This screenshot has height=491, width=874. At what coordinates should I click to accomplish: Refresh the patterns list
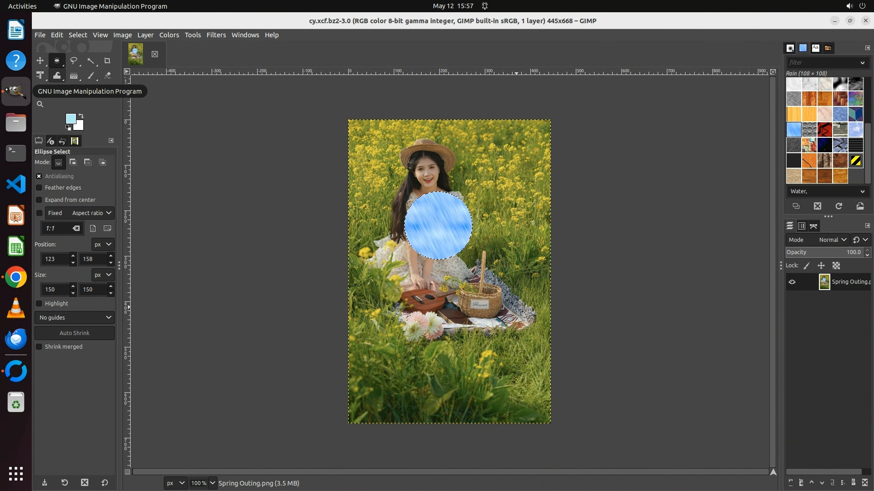point(838,206)
